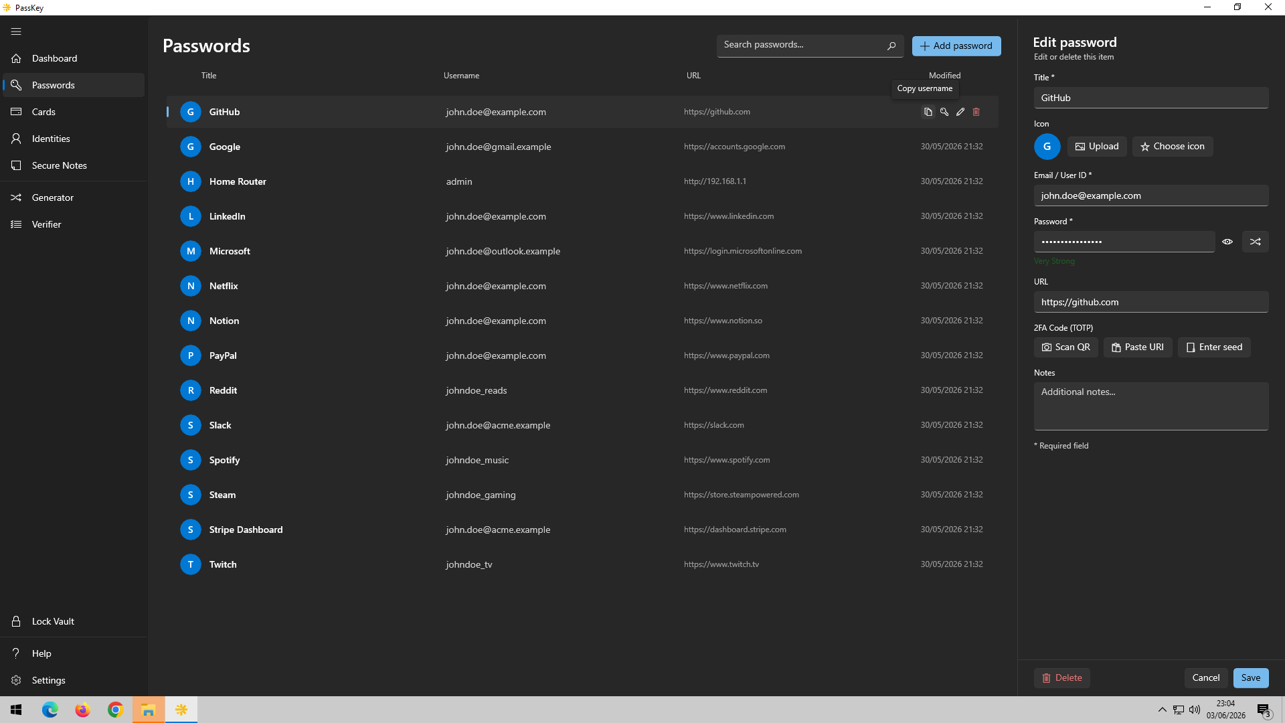Open Settings in the sidebar

point(74,680)
